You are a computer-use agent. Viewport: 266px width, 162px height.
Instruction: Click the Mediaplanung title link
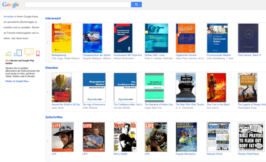tap(59, 55)
